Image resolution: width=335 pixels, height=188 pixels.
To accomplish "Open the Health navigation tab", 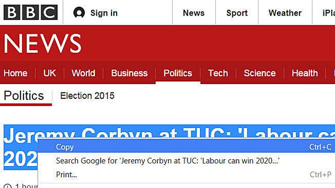I will (x=305, y=73).
